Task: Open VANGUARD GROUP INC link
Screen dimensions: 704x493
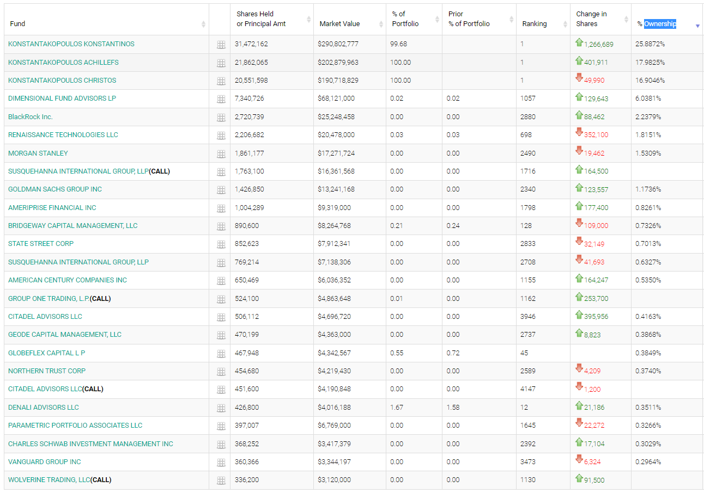Action: click(x=45, y=462)
